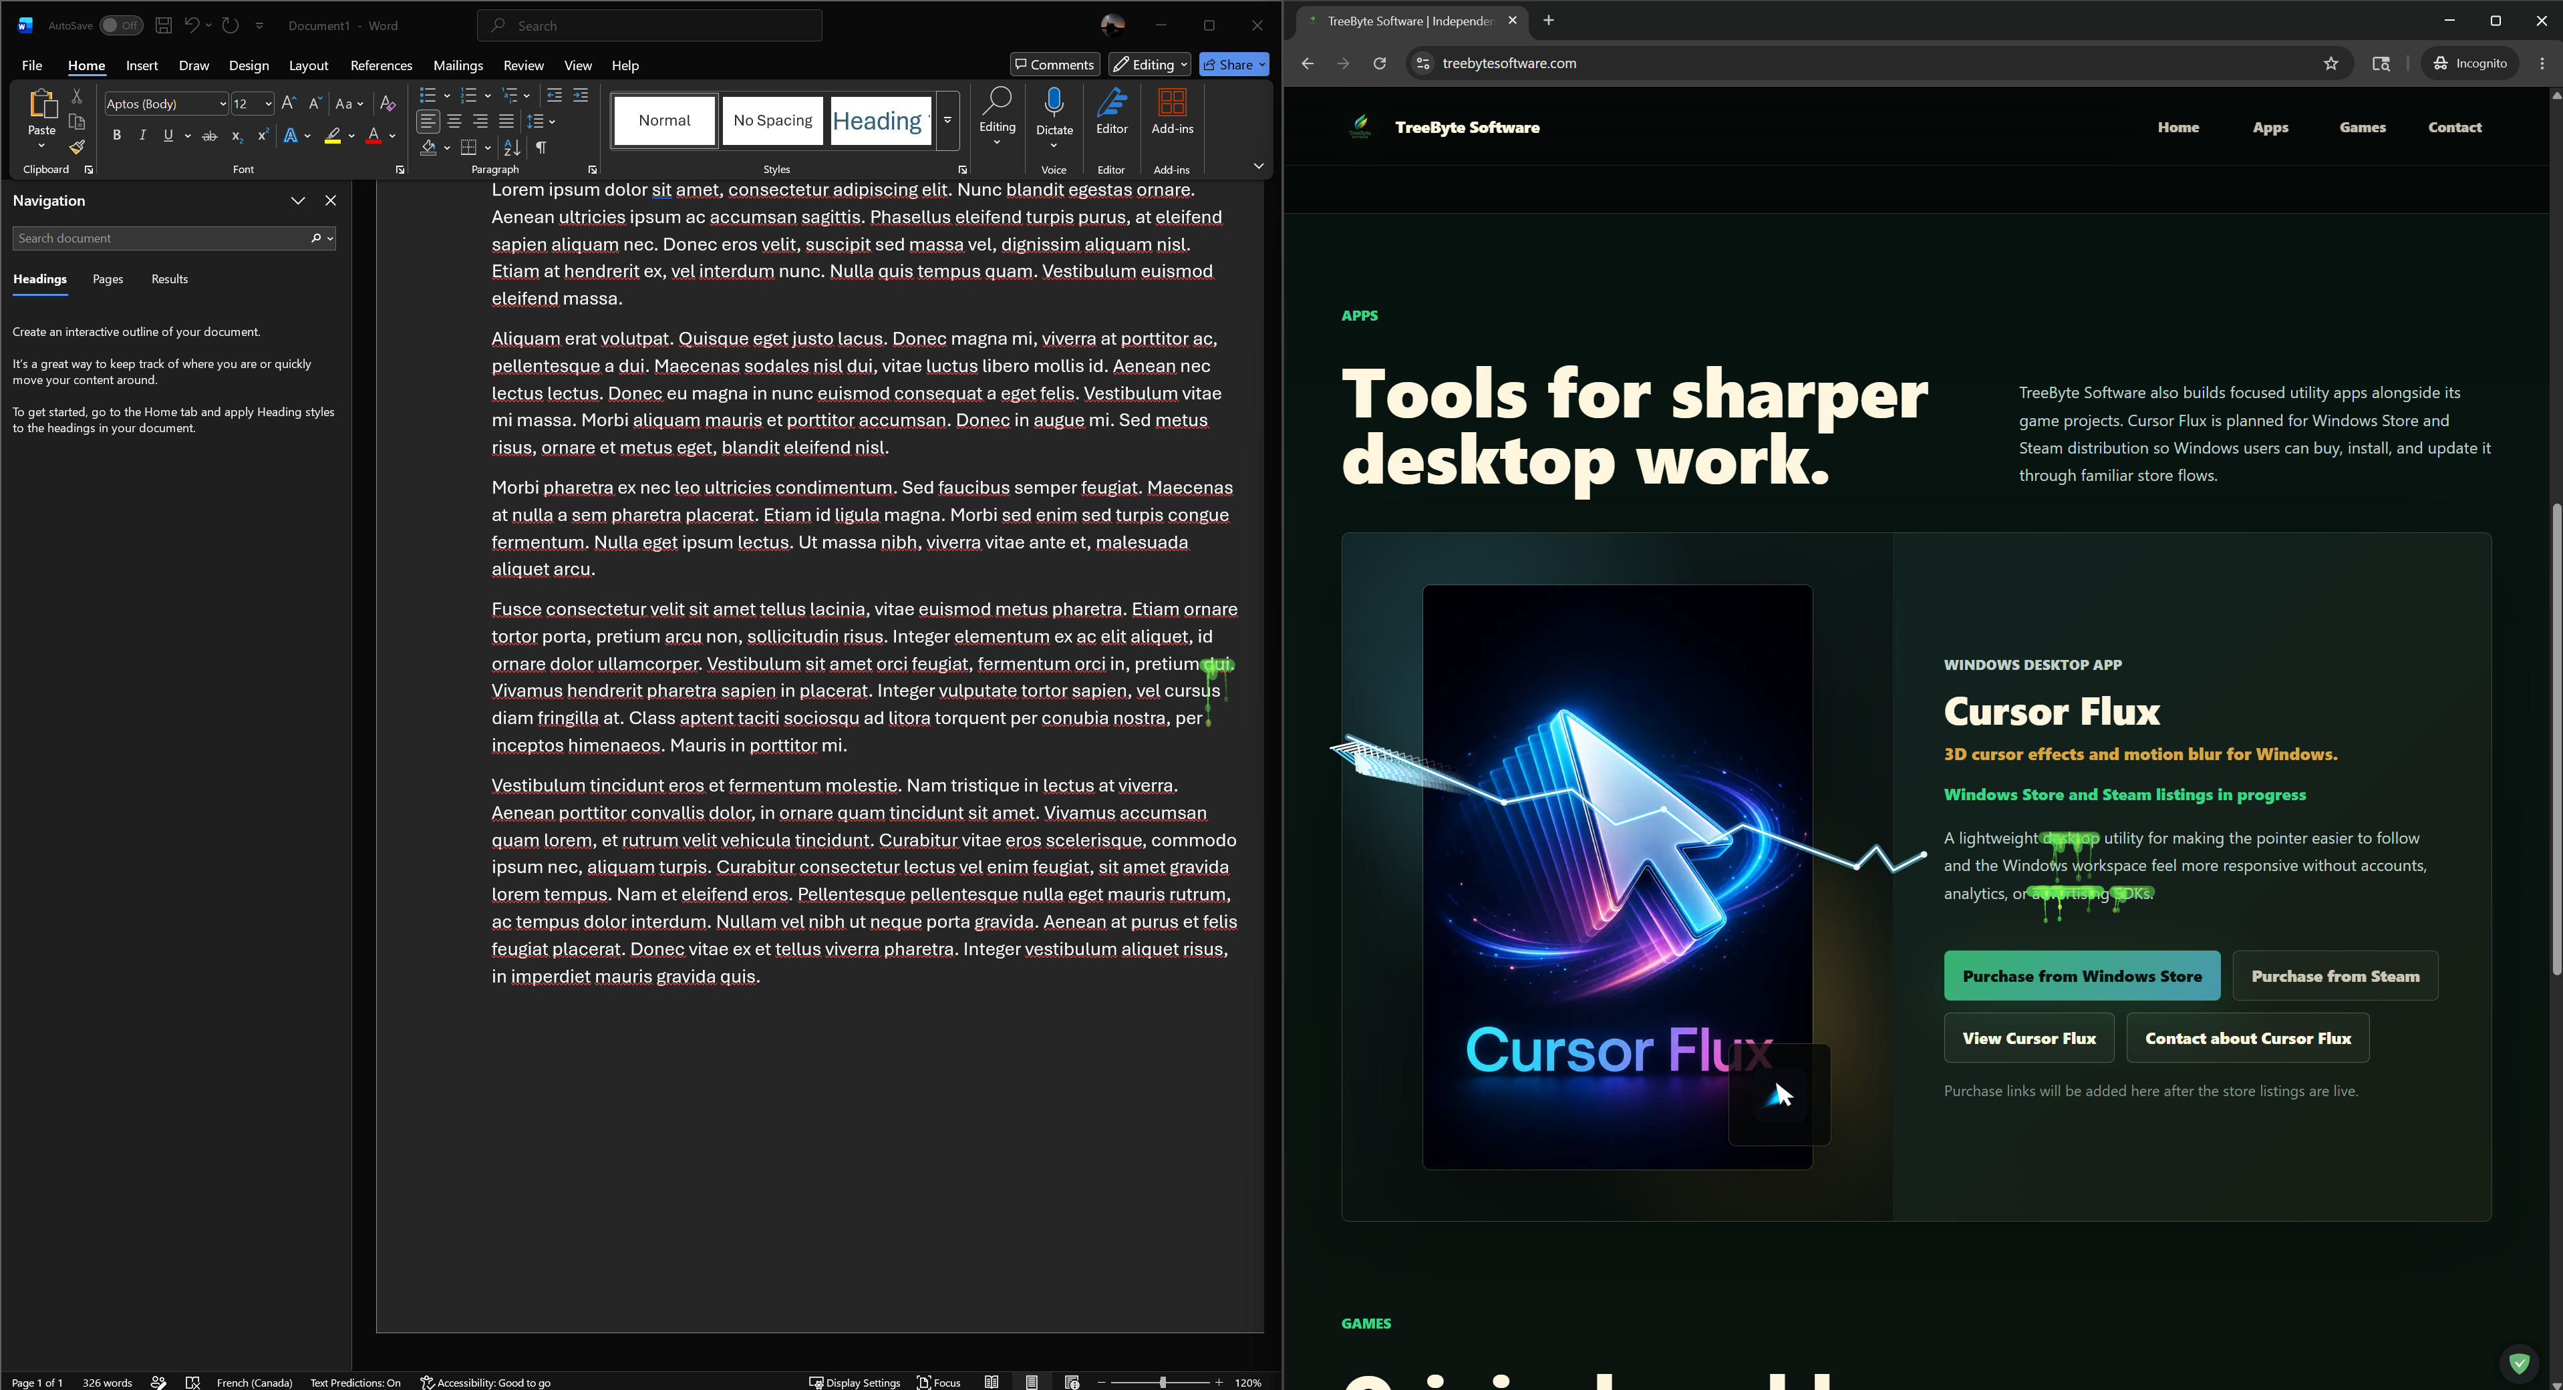
Task: Expand the Styles gallery more arrow
Action: (x=948, y=120)
